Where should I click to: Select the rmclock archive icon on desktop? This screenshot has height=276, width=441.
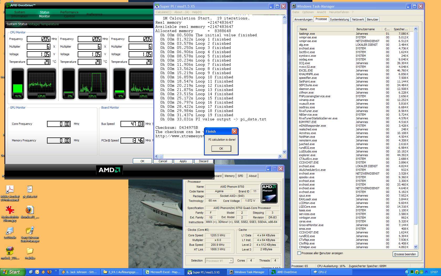[10, 253]
